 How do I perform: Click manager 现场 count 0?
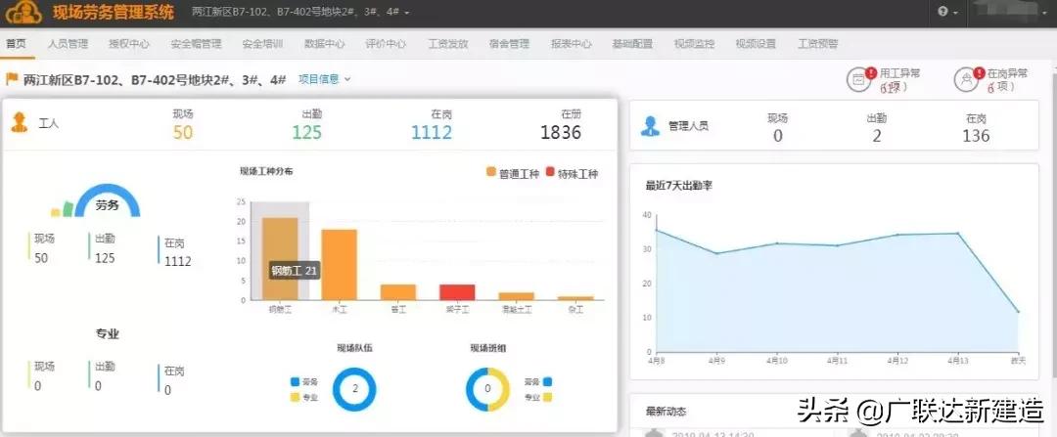click(x=777, y=136)
